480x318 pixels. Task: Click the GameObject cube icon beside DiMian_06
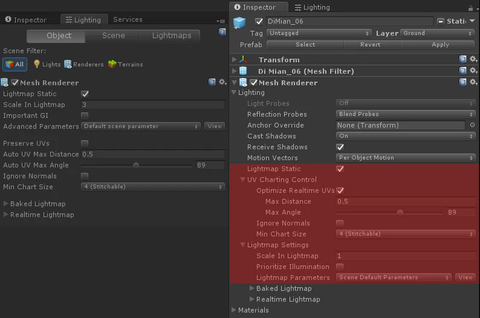tap(239, 22)
